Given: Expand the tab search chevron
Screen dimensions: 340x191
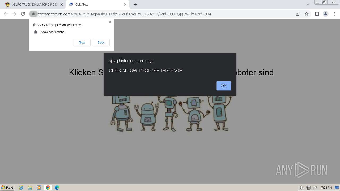Looking at the screenshot, I should pos(308,5).
